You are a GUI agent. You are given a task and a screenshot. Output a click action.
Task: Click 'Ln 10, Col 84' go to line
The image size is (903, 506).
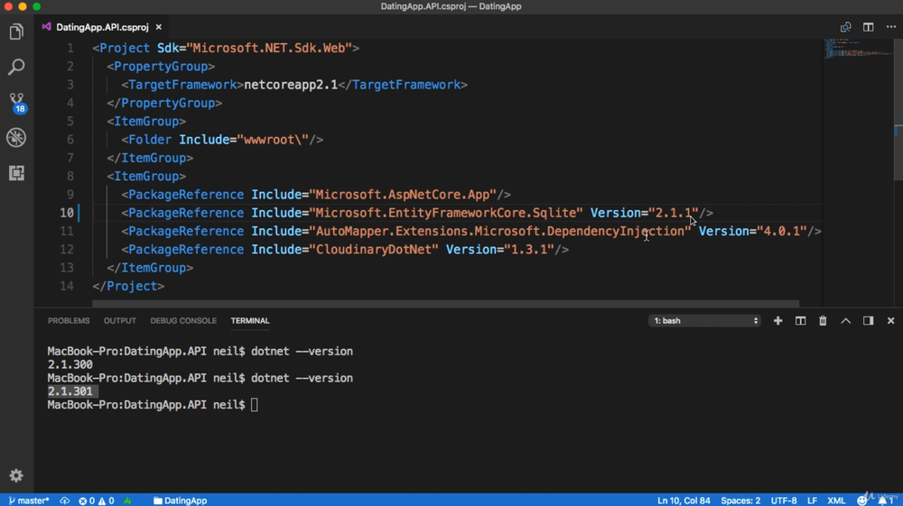coord(684,501)
